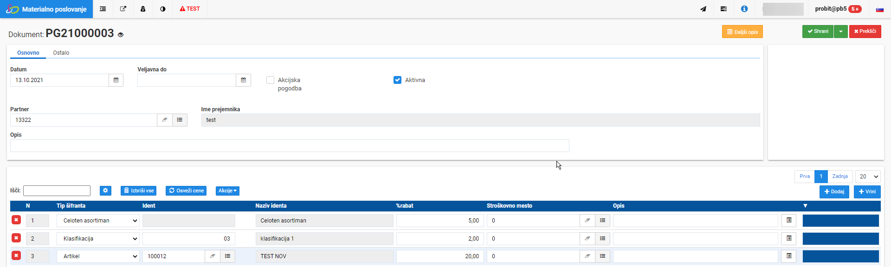Image resolution: width=891 pixels, height=267 pixels.
Task: Click the eye icon beside document number
Action: (121, 35)
